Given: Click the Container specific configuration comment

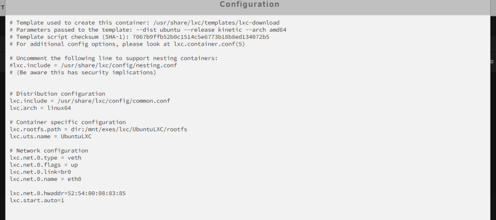Looking at the screenshot, I should pyautogui.click(x=67, y=122).
